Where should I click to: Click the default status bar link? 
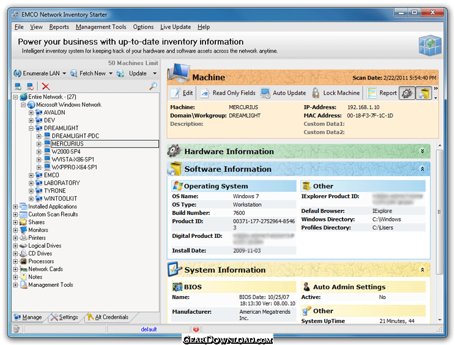coord(149,329)
